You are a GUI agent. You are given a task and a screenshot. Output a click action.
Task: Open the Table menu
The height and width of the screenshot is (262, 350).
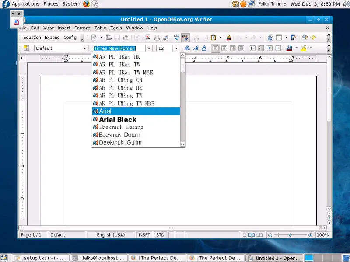[x=100, y=28]
